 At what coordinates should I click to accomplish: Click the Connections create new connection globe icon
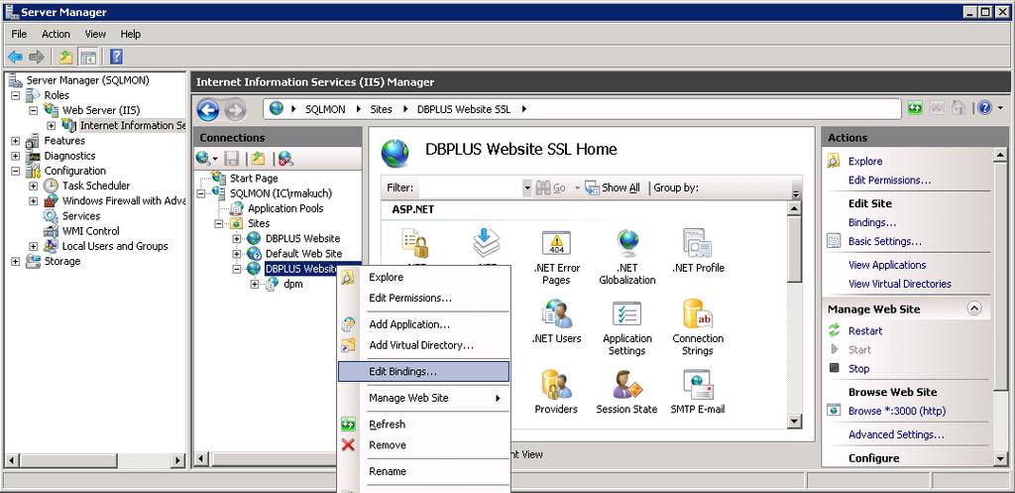pyautogui.click(x=203, y=158)
